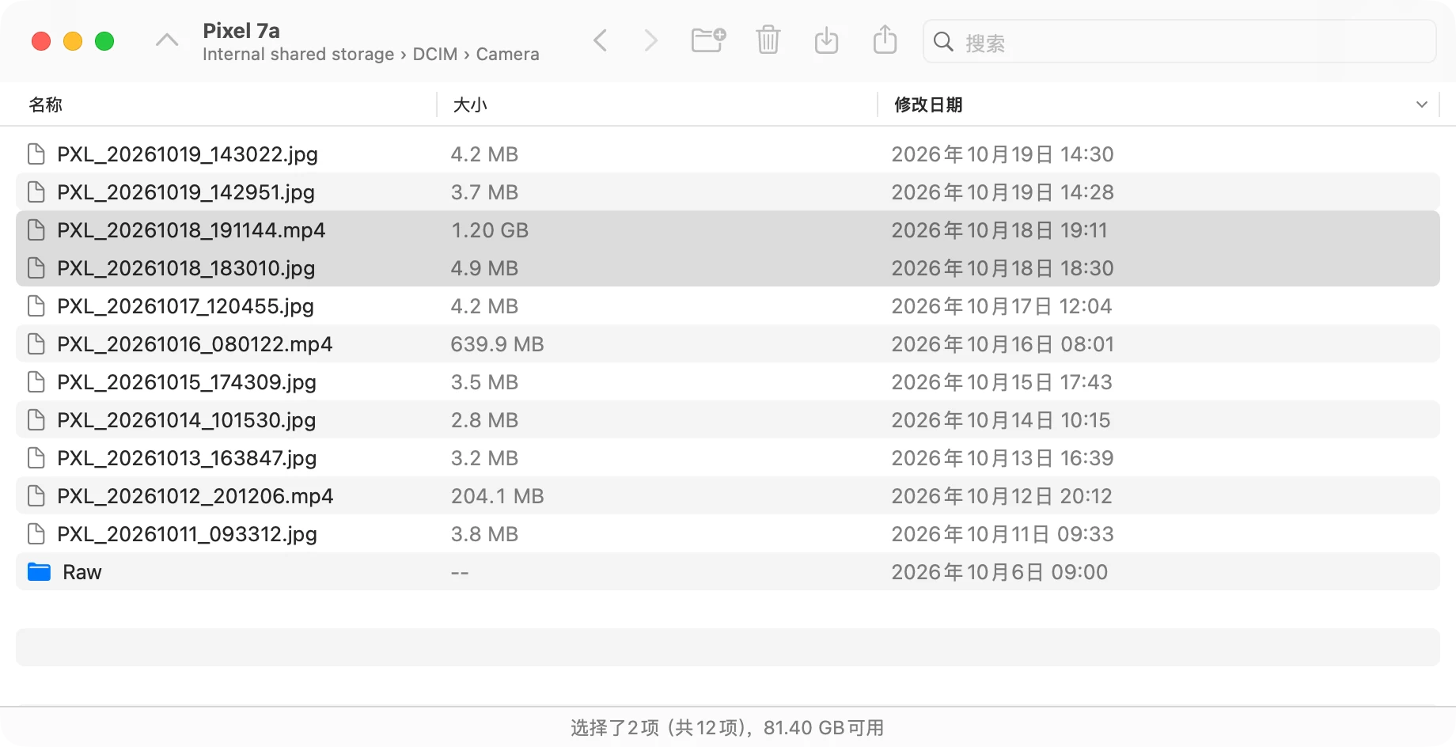This screenshot has width=1456, height=747.
Task: Click the Internal shared storage path text
Action: 298,54
